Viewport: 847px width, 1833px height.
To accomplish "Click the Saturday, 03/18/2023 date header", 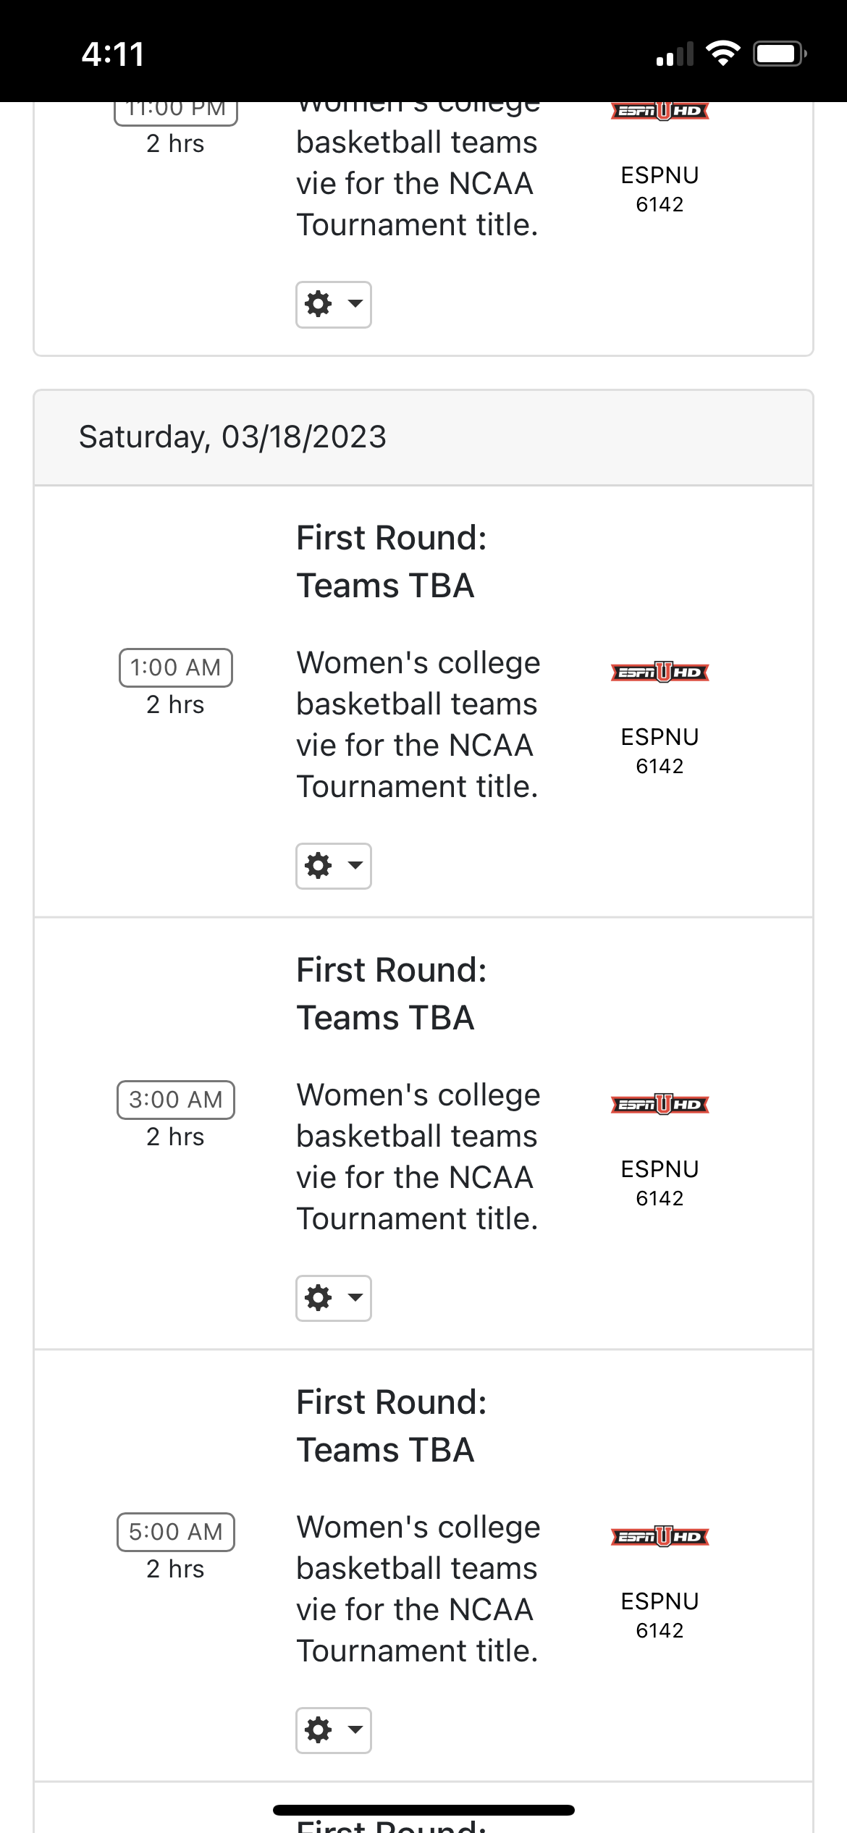I will [x=232, y=437].
